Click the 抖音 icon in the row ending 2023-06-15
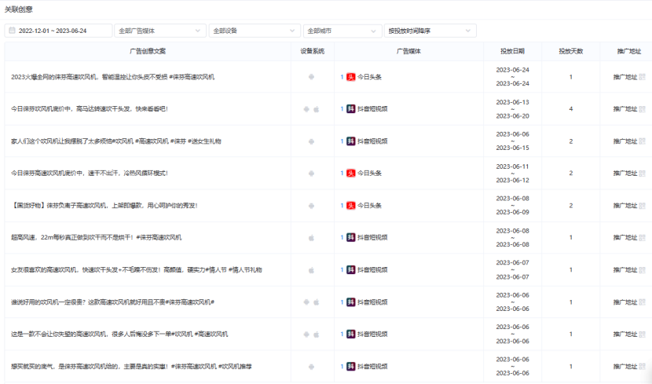This screenshot has width=652, height=384. click(x=351, y=141)
